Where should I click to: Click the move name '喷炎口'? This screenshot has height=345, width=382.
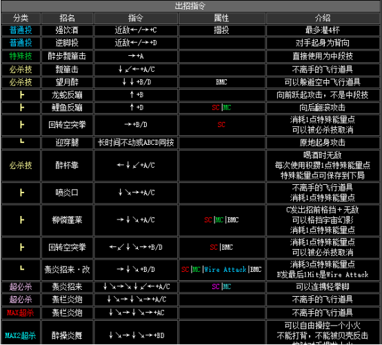point(67,193)
